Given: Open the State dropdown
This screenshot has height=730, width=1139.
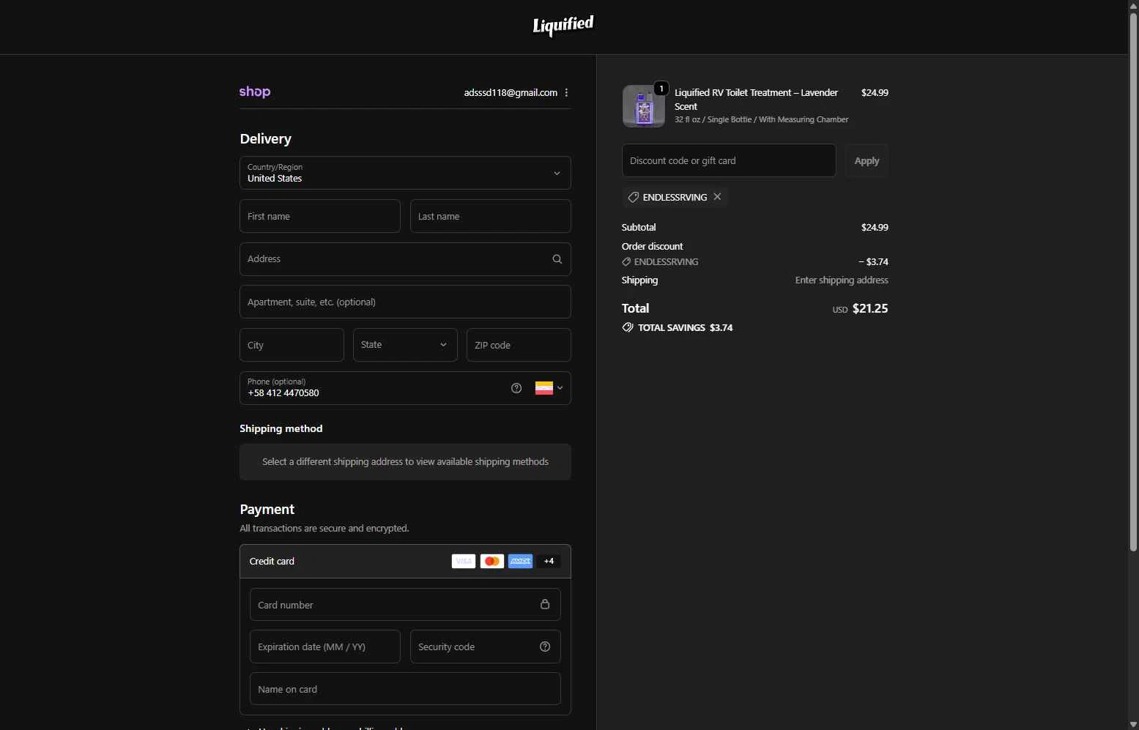Looking at the screenshot, I should pos(405,345).
